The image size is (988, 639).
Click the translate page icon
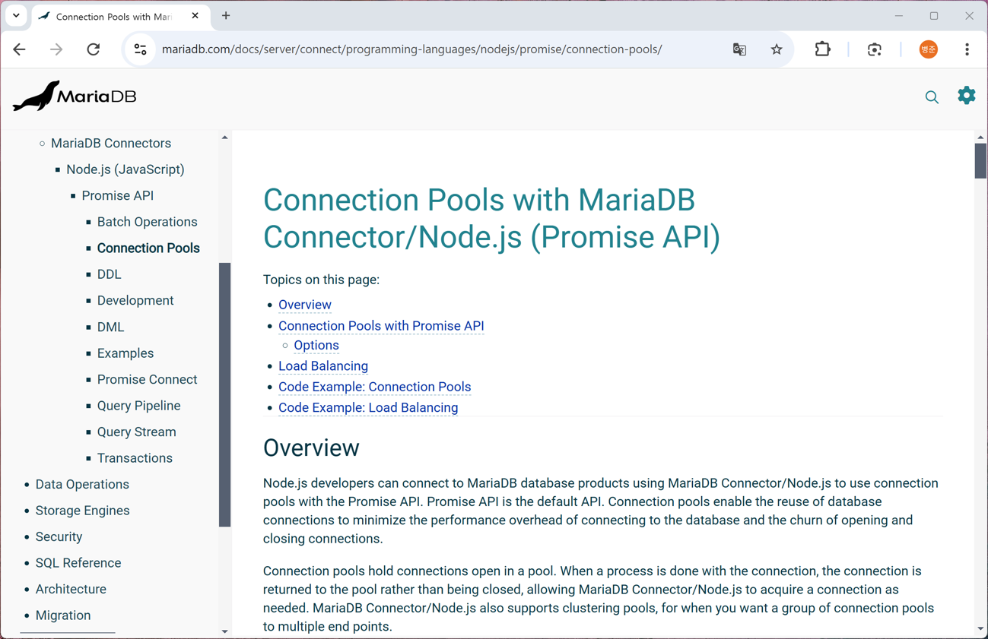739,49
